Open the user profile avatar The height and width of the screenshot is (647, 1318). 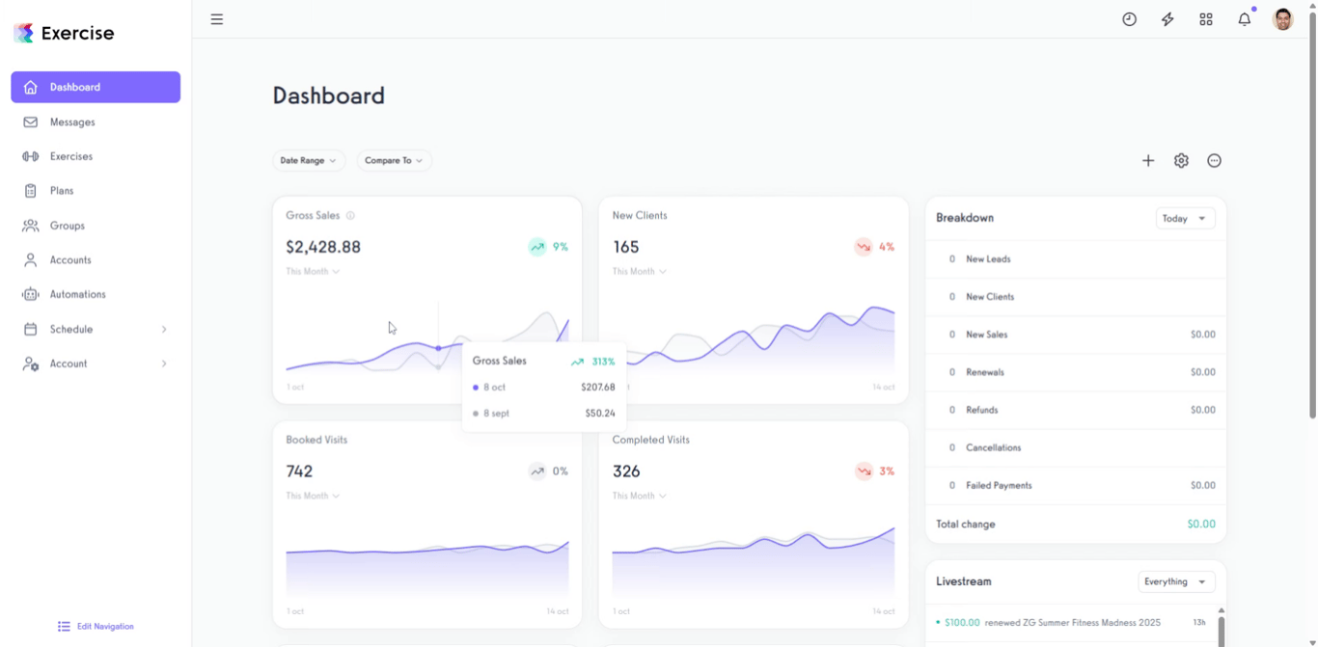click(1283, 19)
